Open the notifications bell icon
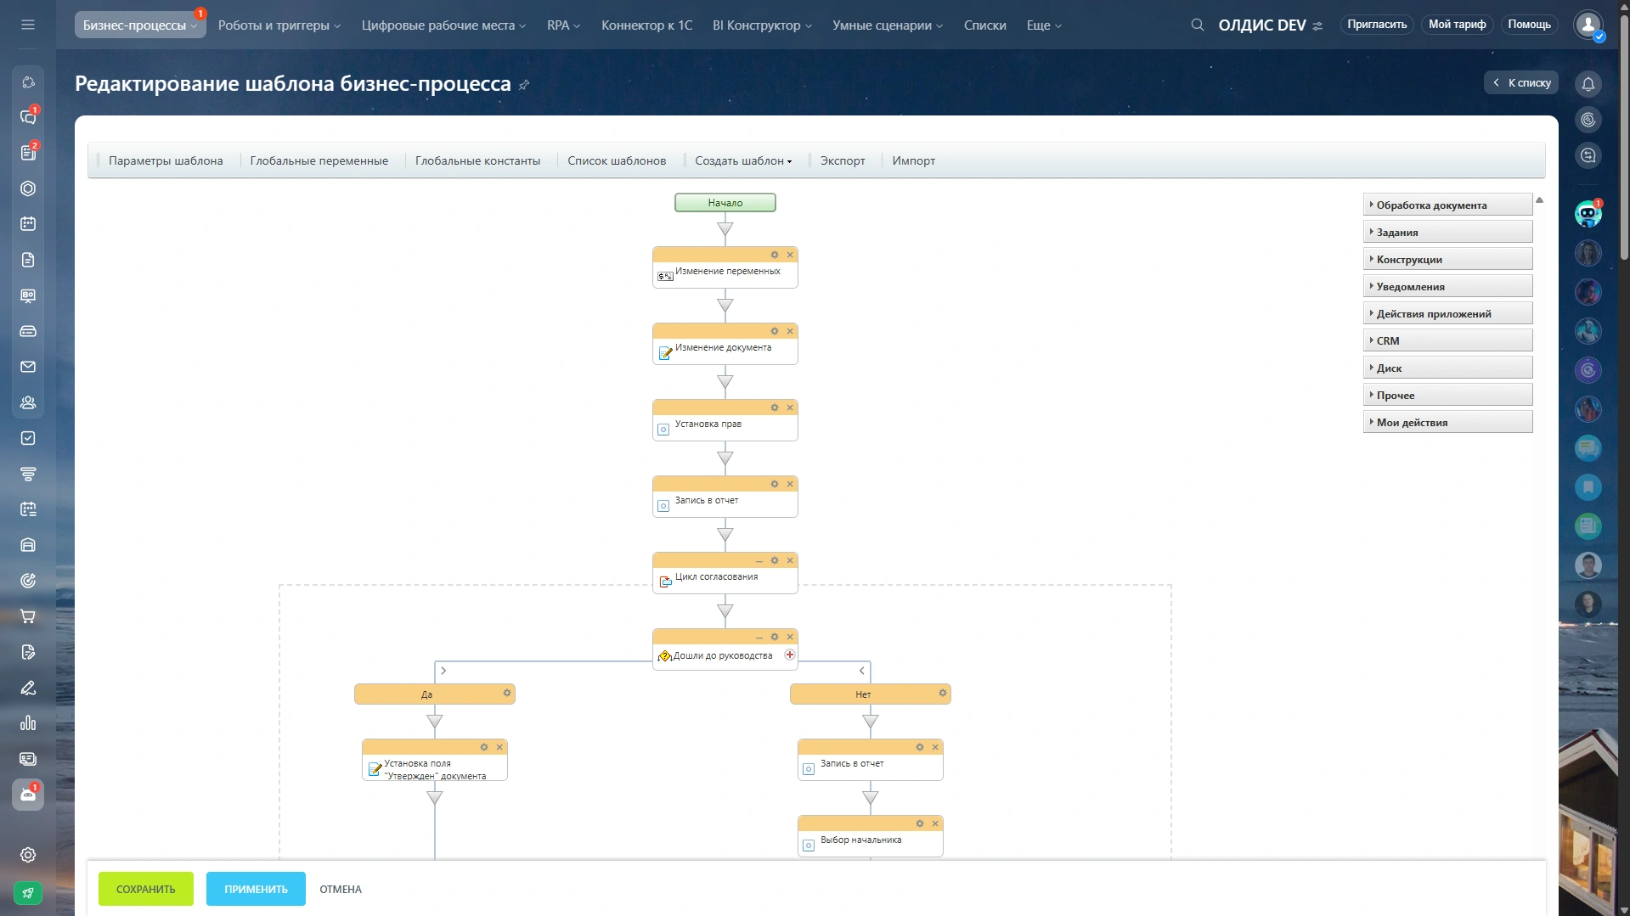The height and width of the screenshot is (916, 1630). (1588, 84)
